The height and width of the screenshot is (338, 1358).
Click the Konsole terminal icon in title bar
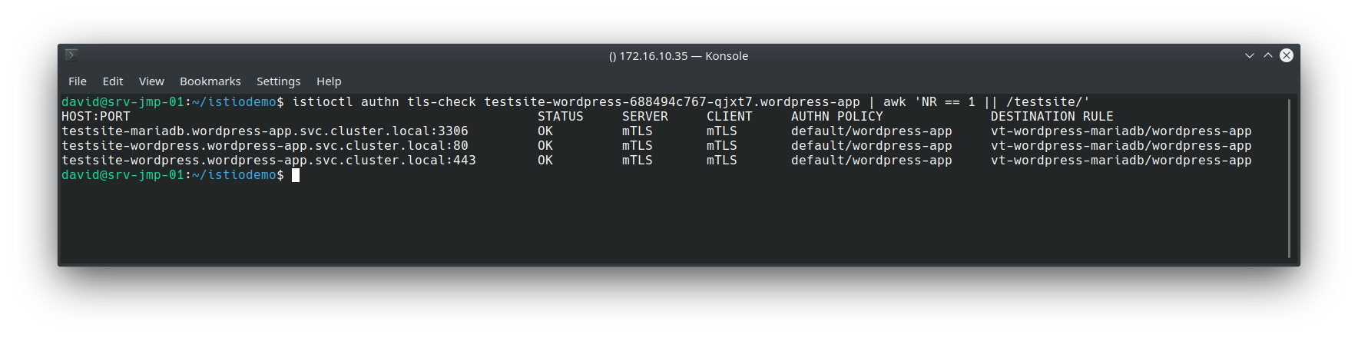71,55
